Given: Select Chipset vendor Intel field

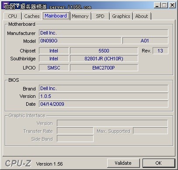Looking at the screenshot, I should point(54,51).
